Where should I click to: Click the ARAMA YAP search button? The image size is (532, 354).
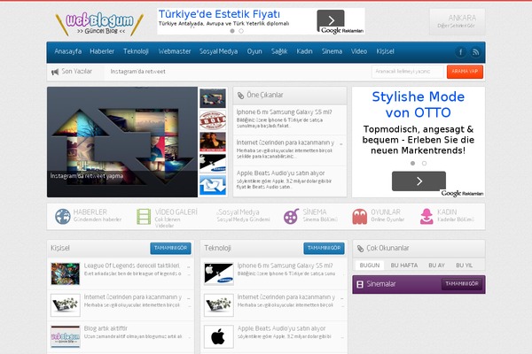point(465,72)
